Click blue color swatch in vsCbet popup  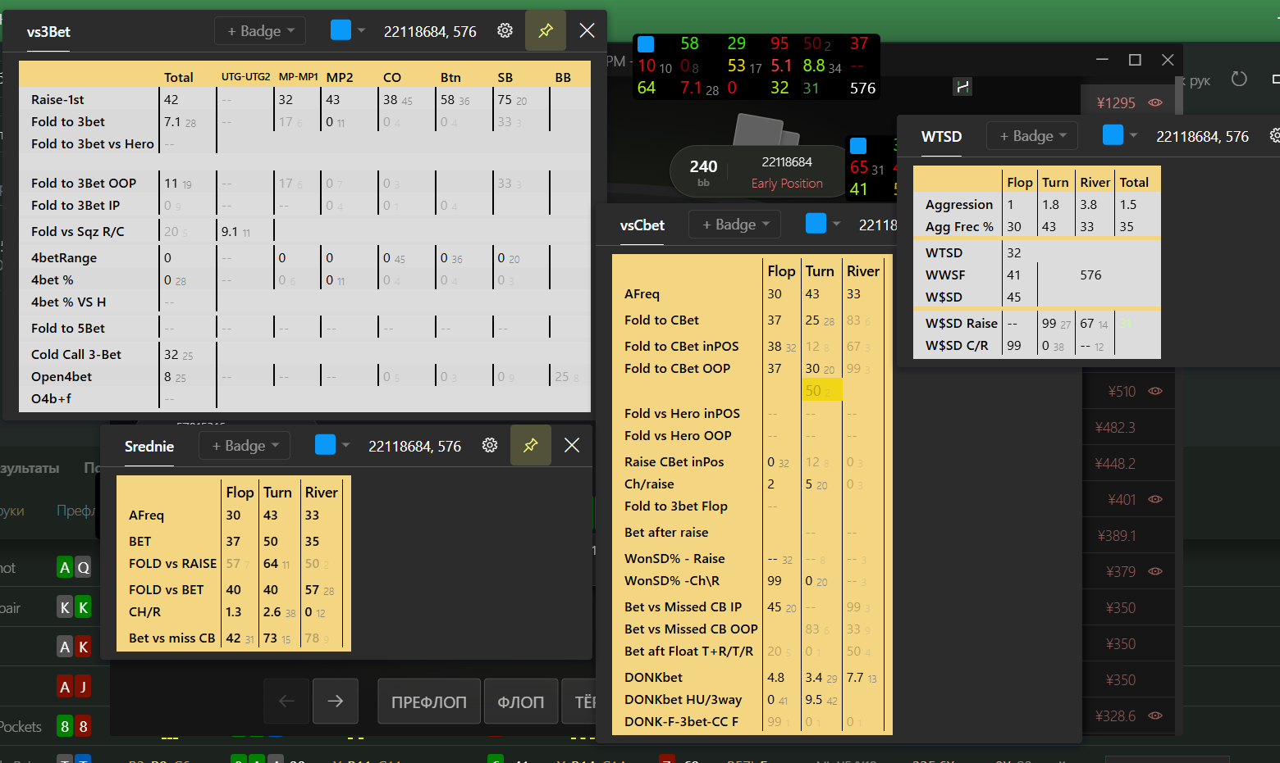(x=816, y=224)
